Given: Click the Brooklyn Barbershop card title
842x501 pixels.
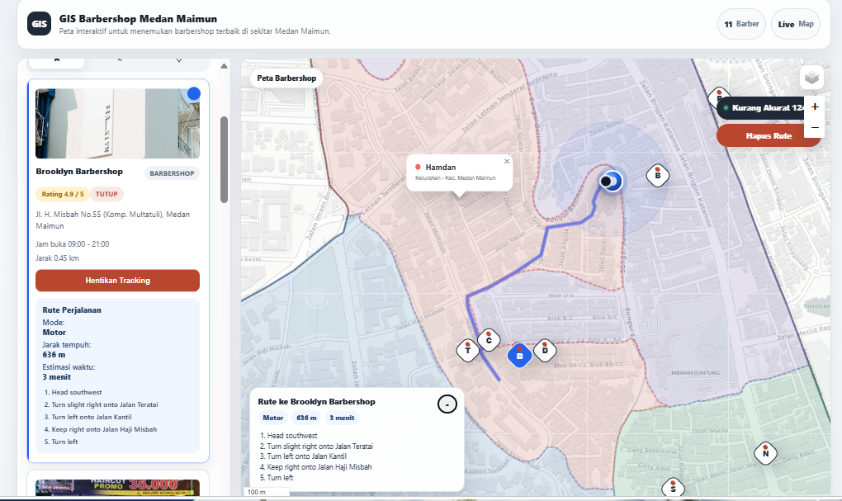Looking at the screenshot, I should 79,172.
